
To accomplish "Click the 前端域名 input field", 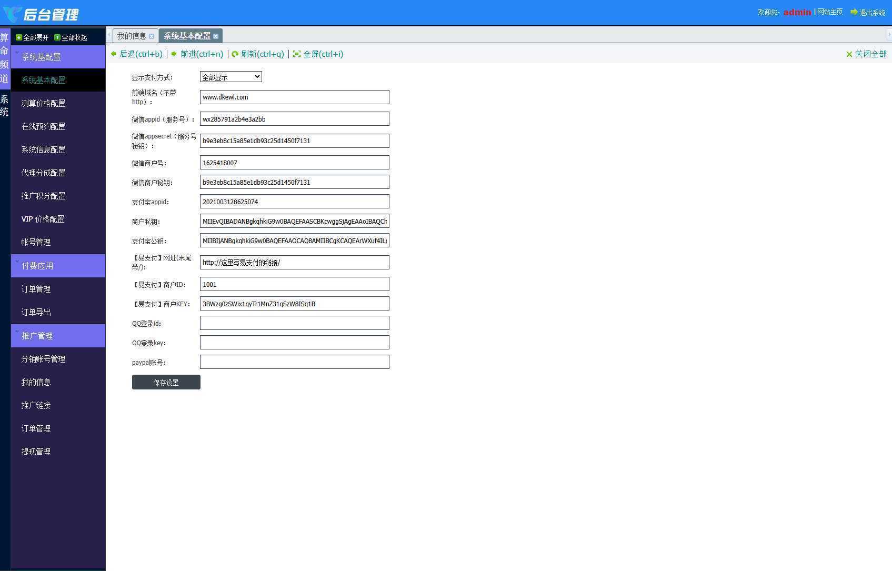I will click(x=295, y=97).
